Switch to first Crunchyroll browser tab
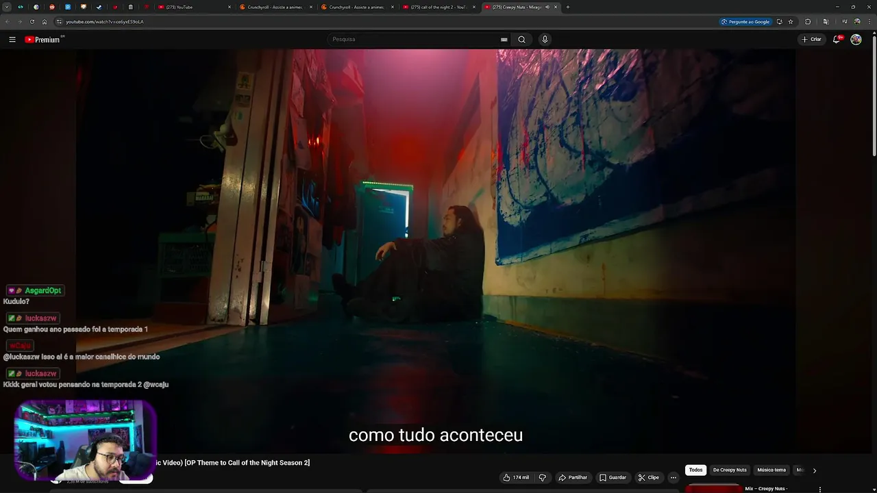The height and width of the screenshot is (493, 877). (276, 7)
